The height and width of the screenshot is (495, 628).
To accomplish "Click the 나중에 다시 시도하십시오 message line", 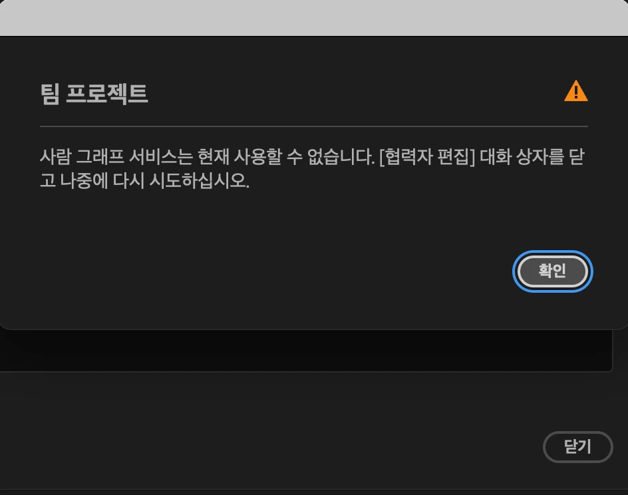I will (x=154, y=180).
